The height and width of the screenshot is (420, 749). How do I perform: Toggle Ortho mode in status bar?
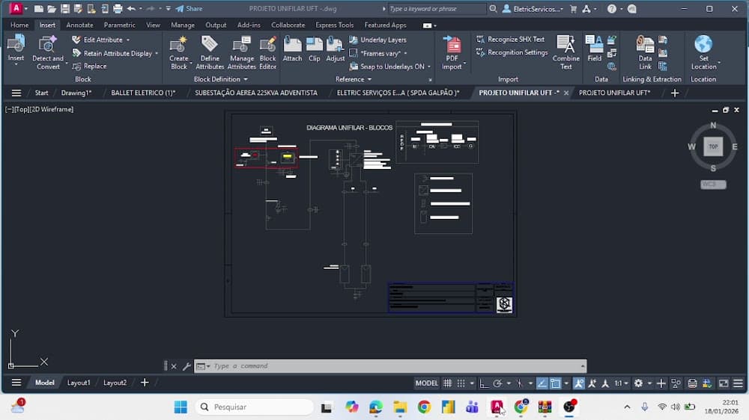click(x=484, y=383)
